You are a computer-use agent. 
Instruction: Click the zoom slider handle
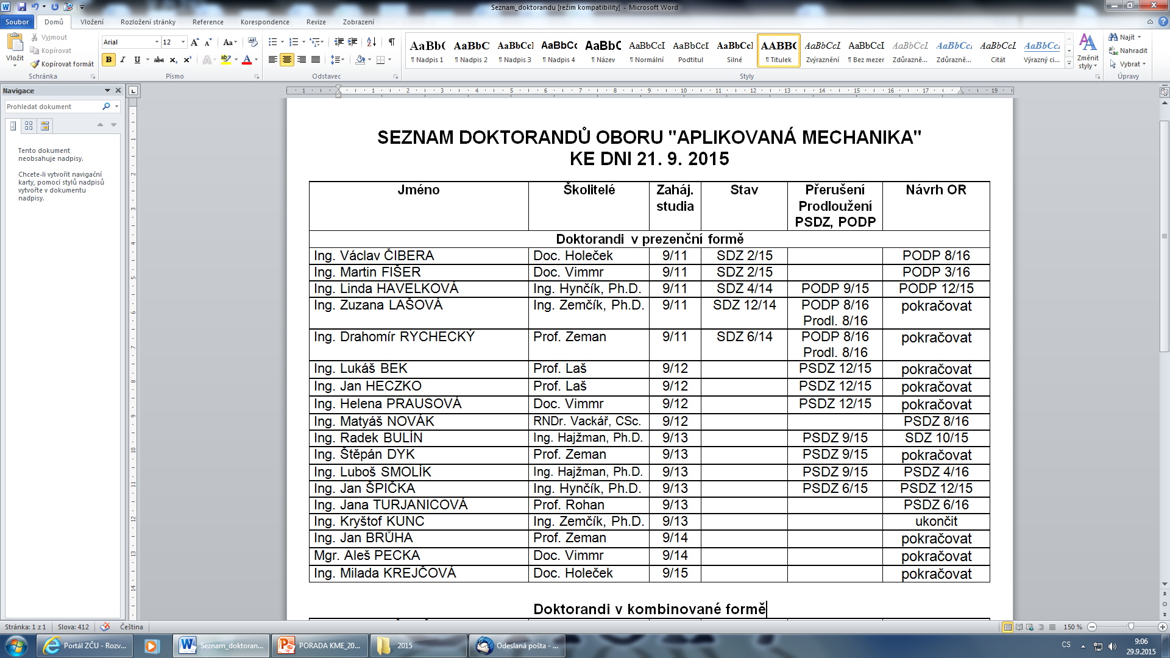tap(1131, 627)
